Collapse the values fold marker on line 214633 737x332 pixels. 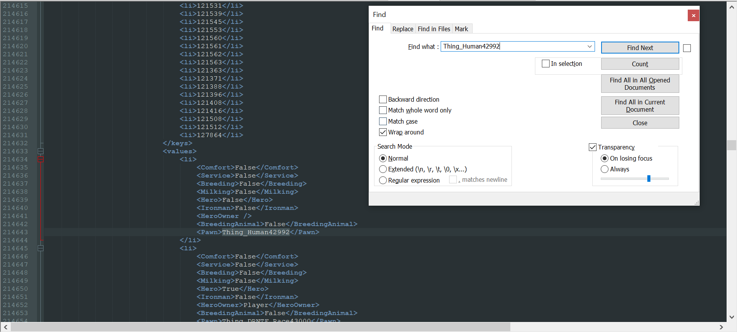coord(40,151)
